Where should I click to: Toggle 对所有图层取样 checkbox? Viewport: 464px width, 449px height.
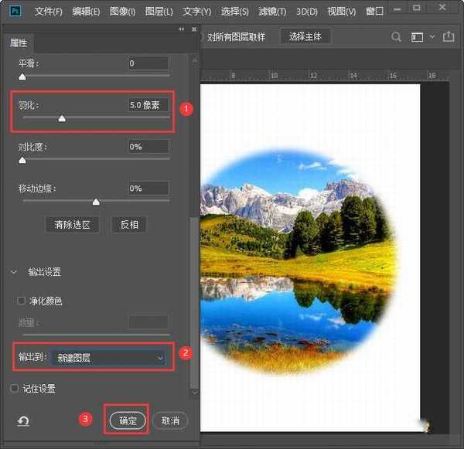pyautogui.click(x=200, y=36)
